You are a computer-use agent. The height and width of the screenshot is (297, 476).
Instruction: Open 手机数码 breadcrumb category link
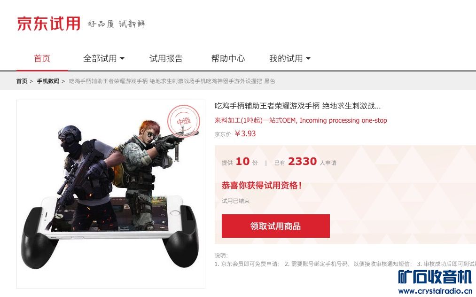click(48, 81)
